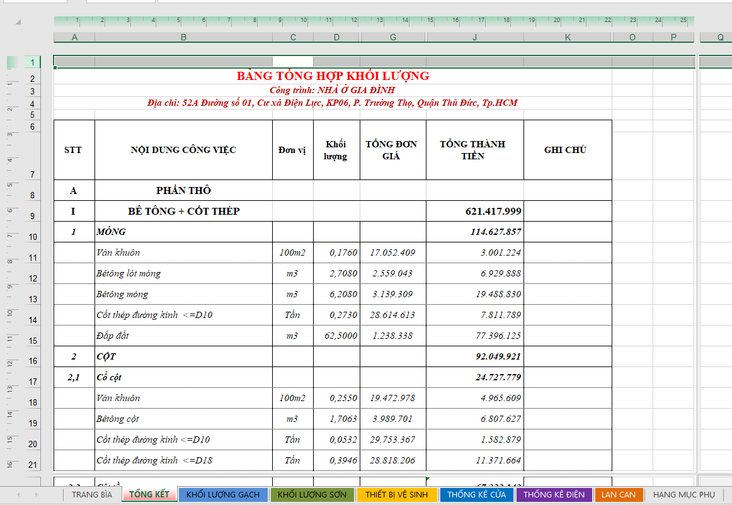Click the 92.049.921 amount cell
The image size is (732, 505).
click(475, 356)
